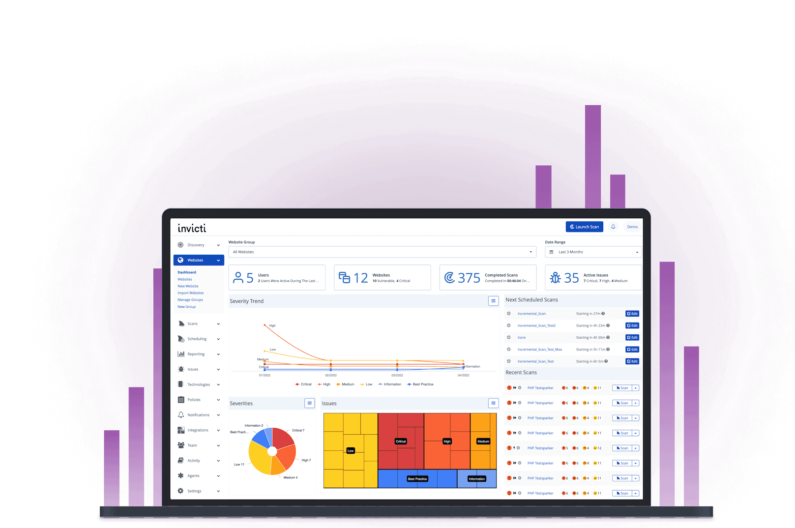Click the Critical label in issues treemap
The image size is (795, 528).
click(x=401, y=441)
